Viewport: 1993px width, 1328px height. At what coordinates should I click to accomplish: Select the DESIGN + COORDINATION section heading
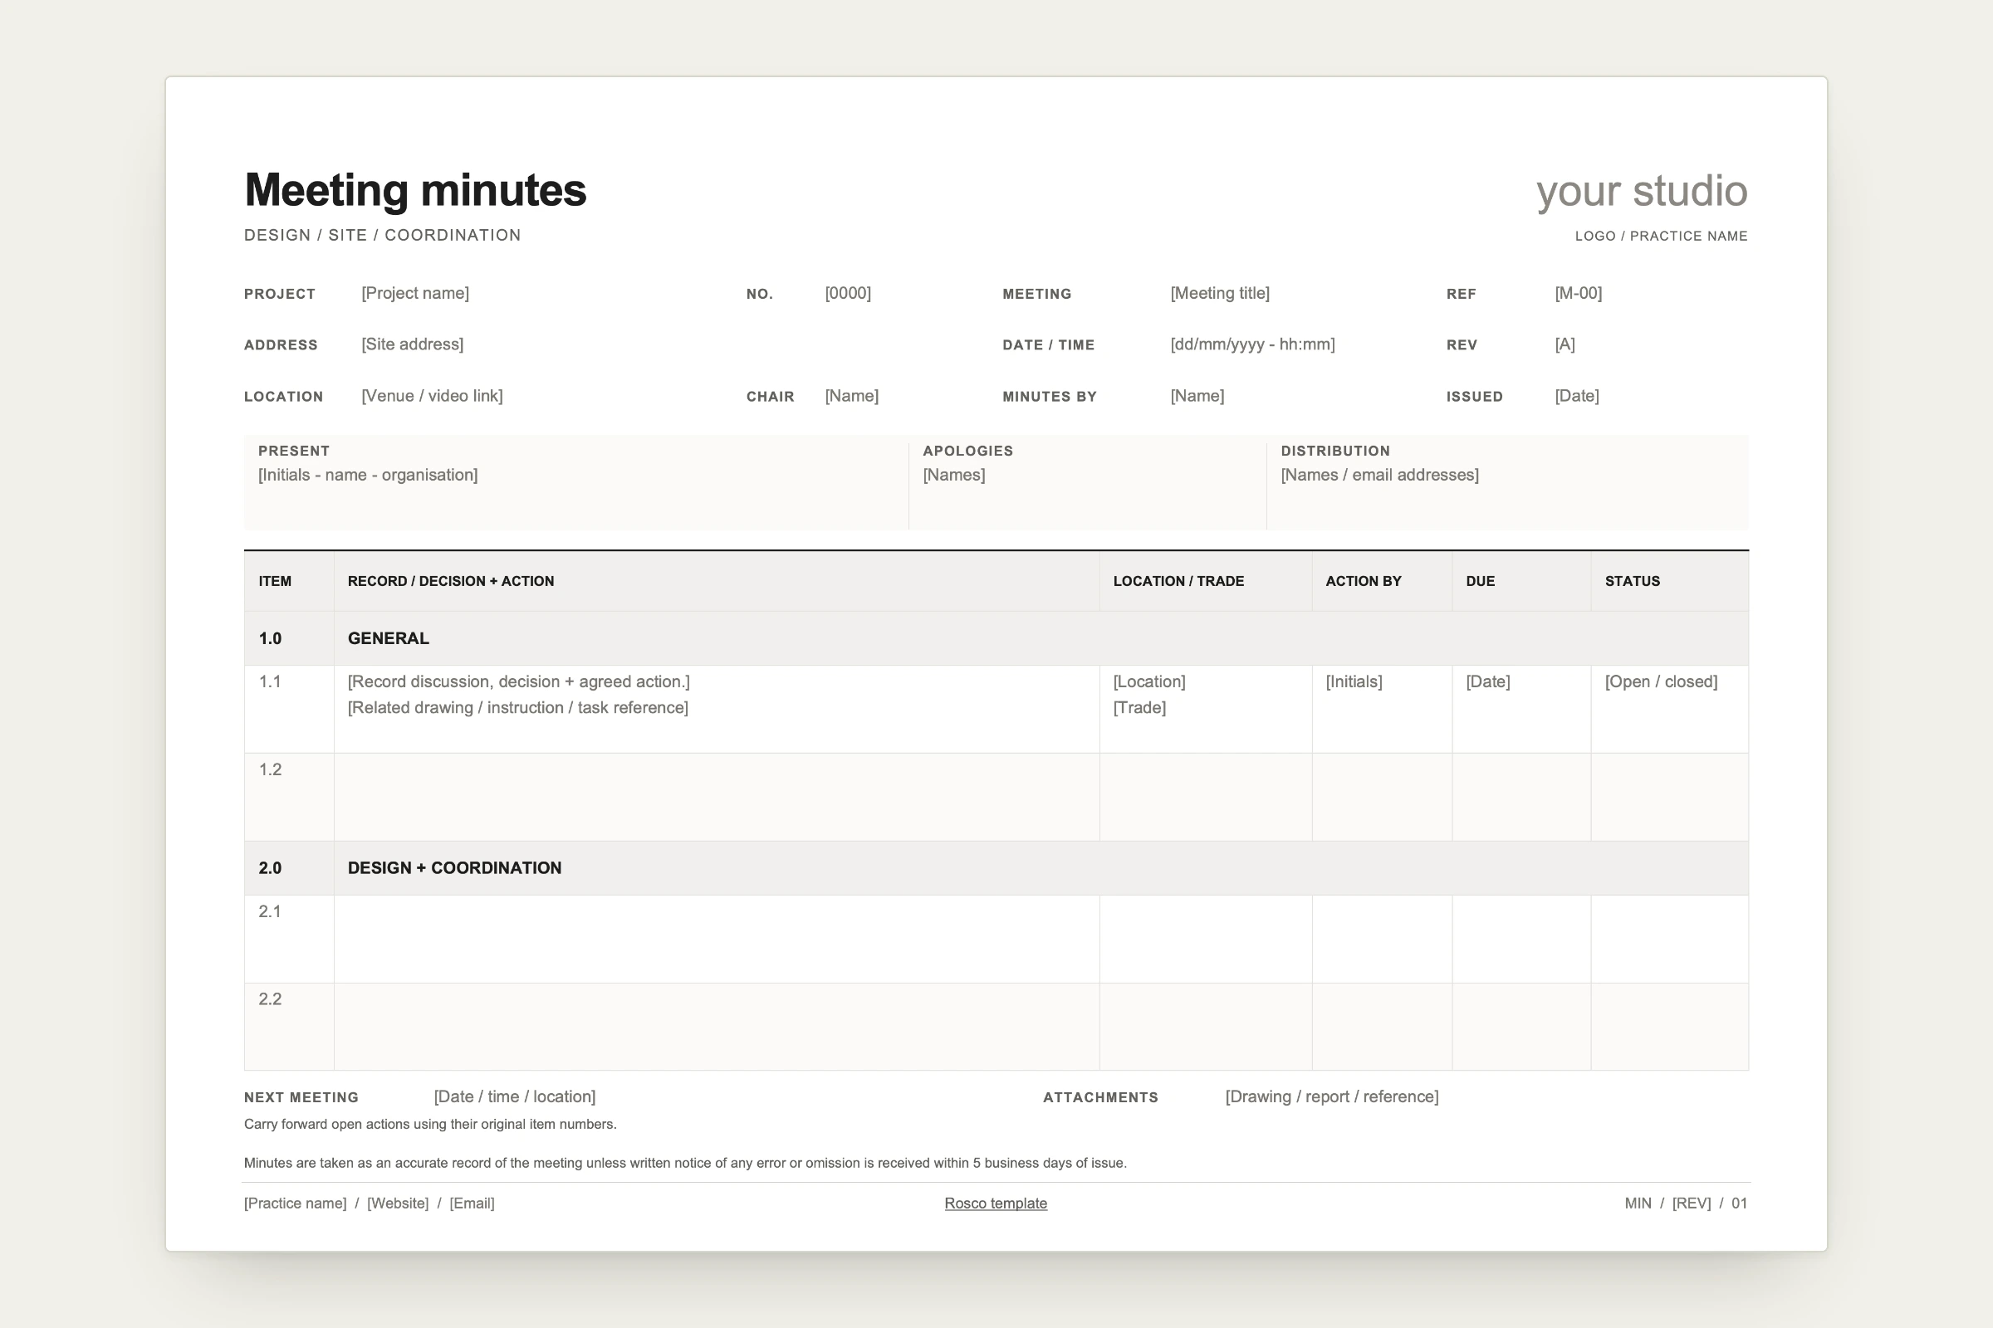454,868
